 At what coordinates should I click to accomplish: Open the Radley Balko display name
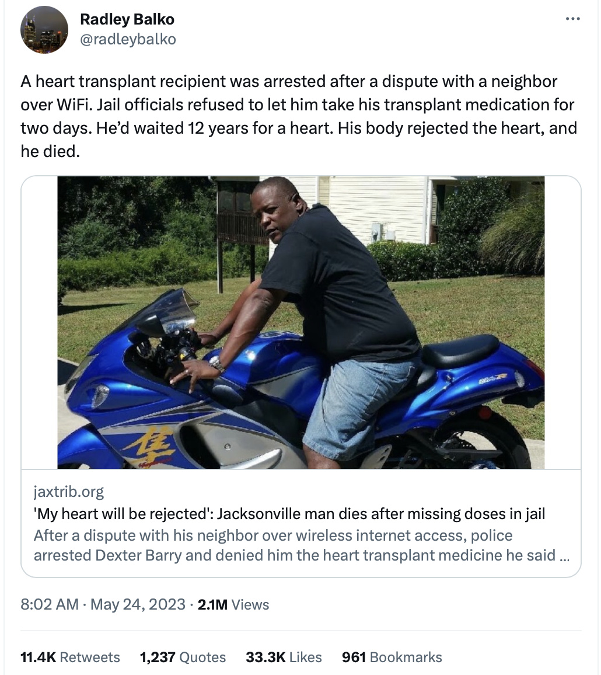pyautogui.click(x=127, y=19)
